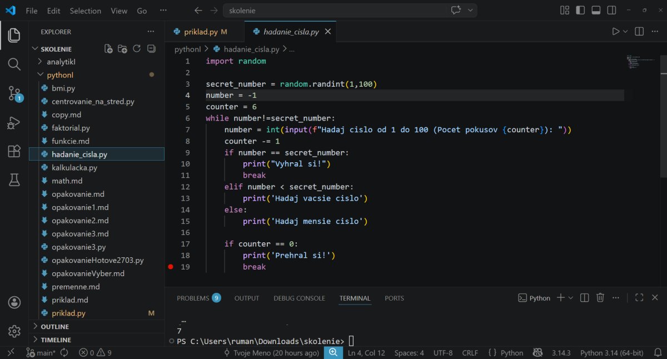Open the Run and Debug view
The width and height of the screenshot is (667, 359).
tap(14, 122)
